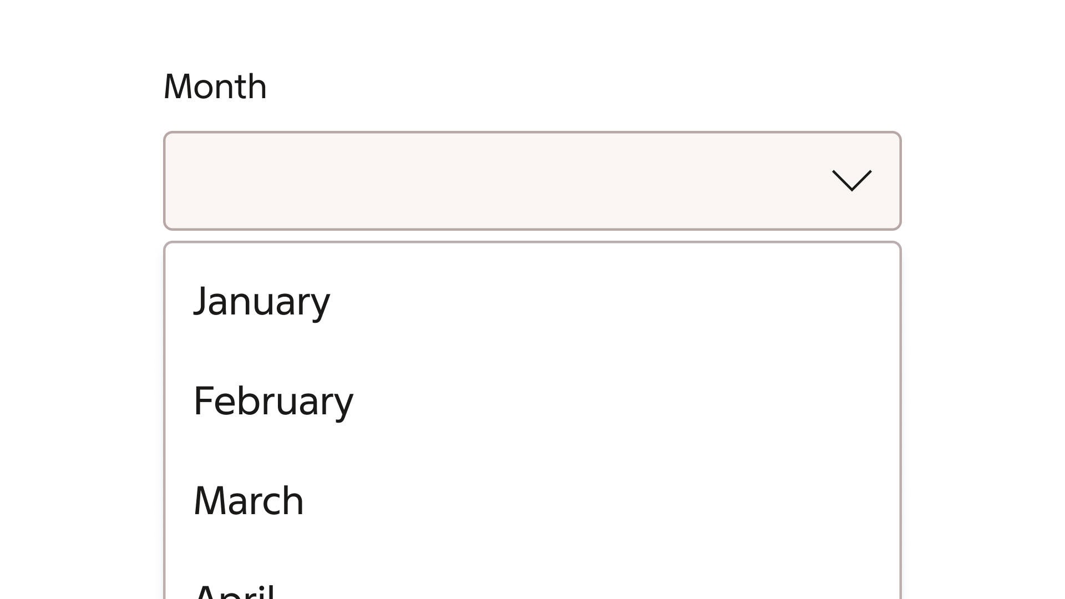Click the Month field label

tap(215, 87)
